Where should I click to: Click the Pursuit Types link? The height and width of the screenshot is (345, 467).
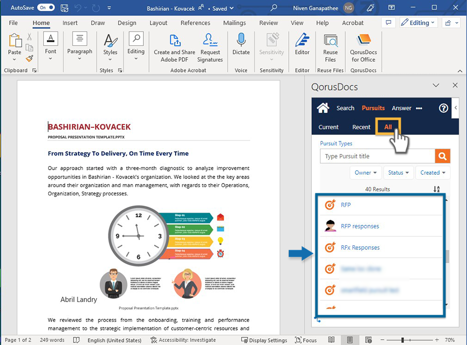click(x=336, y=143)
